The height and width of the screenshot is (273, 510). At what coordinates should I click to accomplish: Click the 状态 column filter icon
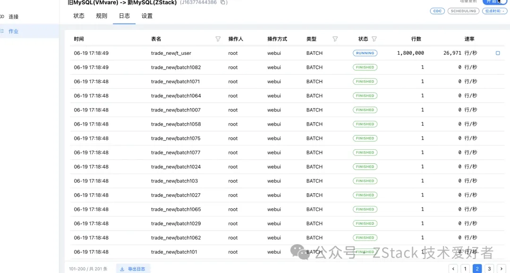coord(374,39)
